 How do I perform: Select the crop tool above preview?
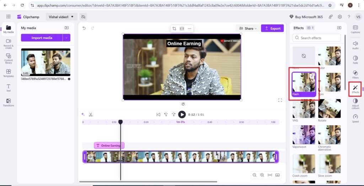(174, 28)
